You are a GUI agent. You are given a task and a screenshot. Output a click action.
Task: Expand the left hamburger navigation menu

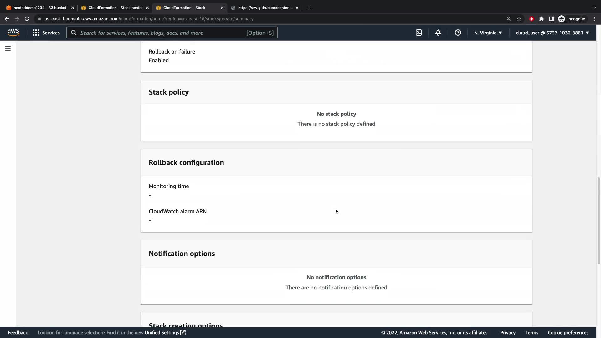tap(8, 49)
